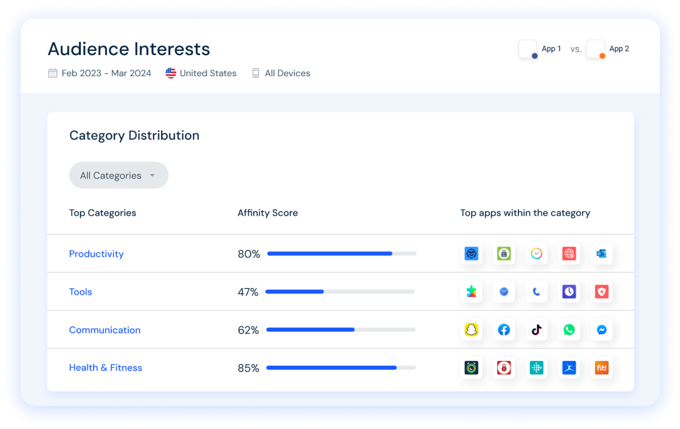Open the Productivity category link
This screenshot has width=680, height=429.
[x=96, y=253]
